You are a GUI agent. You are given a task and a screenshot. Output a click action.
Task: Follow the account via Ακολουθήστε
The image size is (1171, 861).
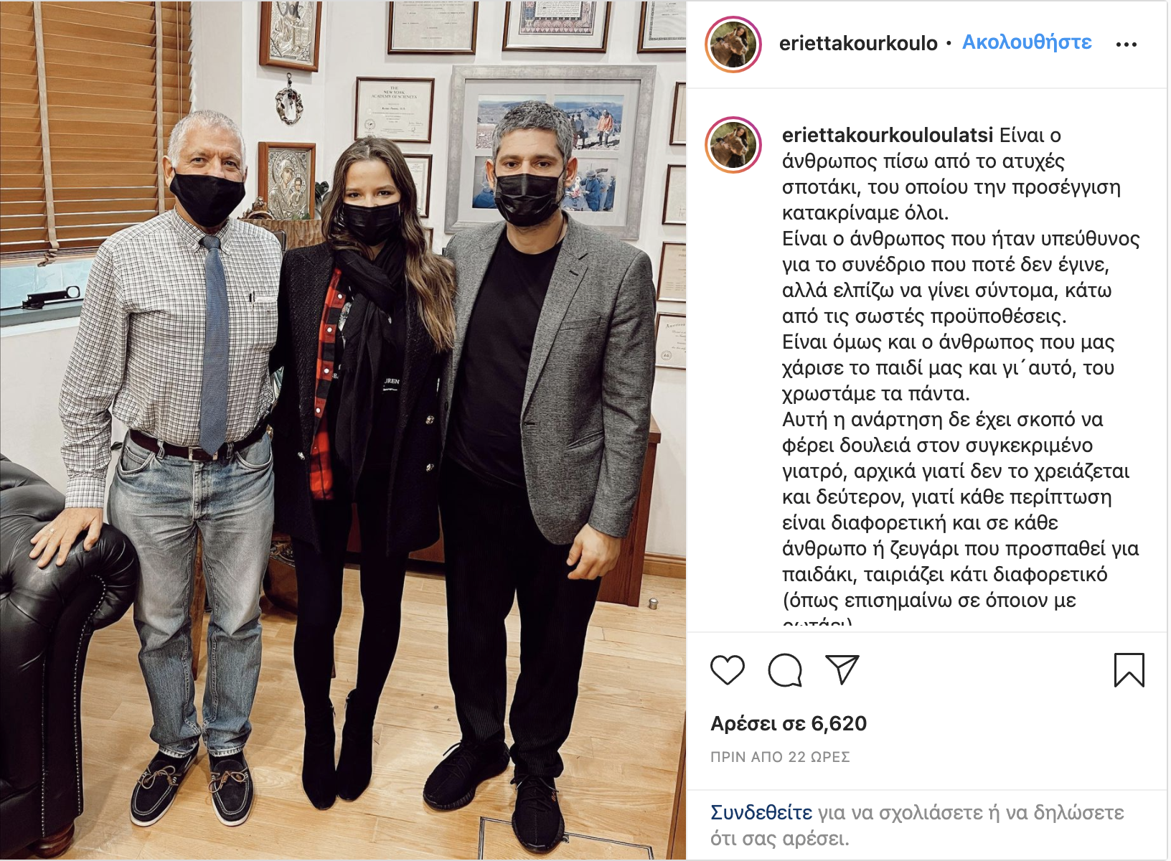[x=1027, y=42]
